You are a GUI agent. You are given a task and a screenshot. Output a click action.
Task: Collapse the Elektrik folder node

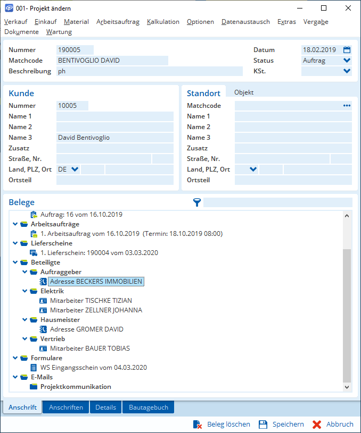tap(25, 291)
